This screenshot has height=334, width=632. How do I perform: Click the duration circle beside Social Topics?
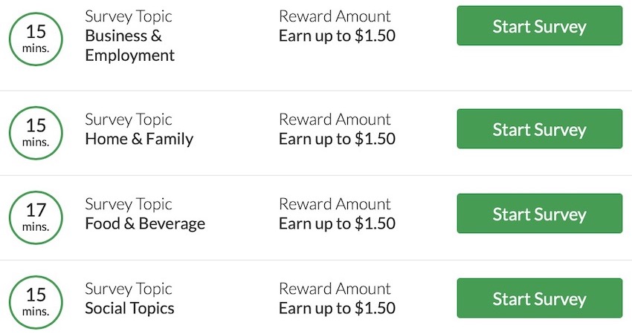tap(36, 302)
